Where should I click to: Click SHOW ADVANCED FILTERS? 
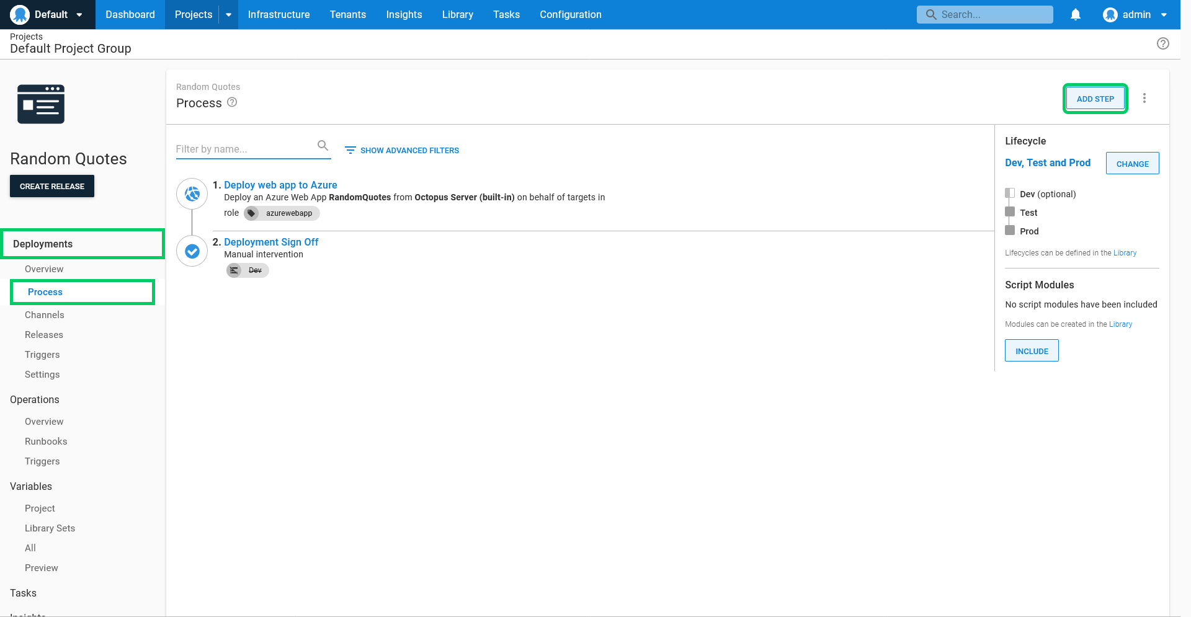pos(402,150)
